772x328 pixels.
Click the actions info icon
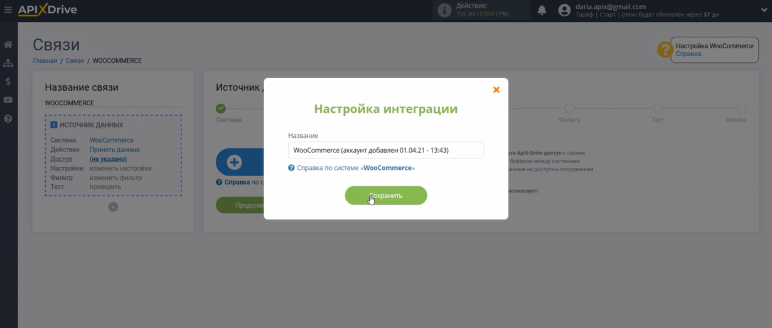444,10
